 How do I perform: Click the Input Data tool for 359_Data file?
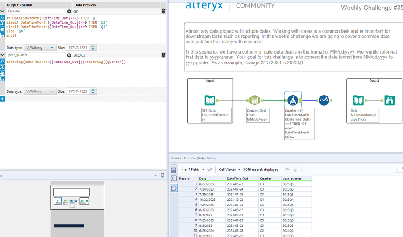point(210,100)
